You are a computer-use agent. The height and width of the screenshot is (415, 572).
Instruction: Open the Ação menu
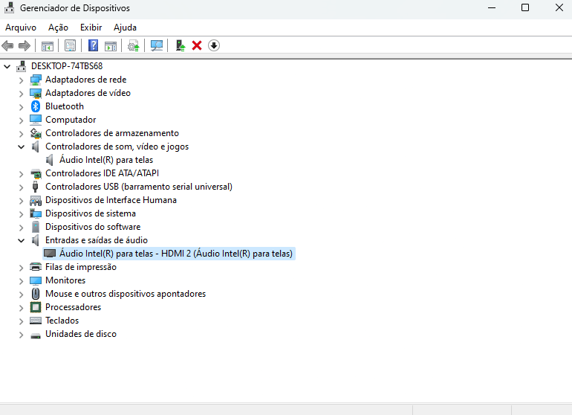[x=59, y=28]
